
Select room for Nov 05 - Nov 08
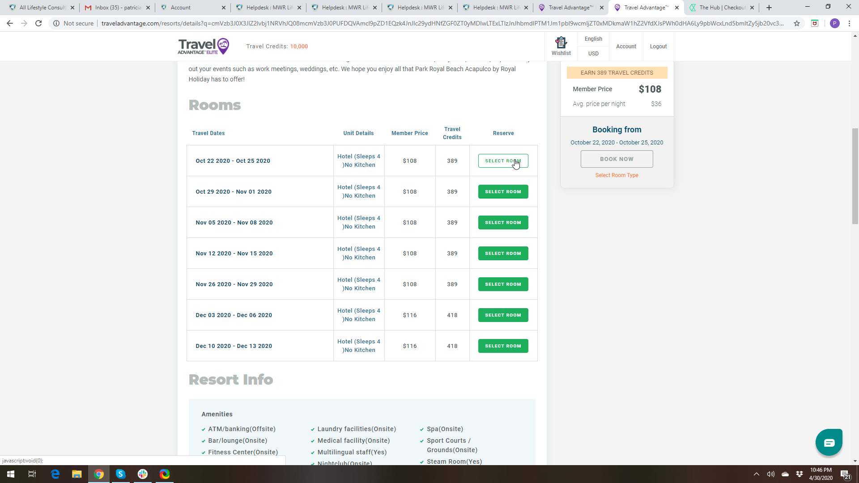click(x=503, y=222)
